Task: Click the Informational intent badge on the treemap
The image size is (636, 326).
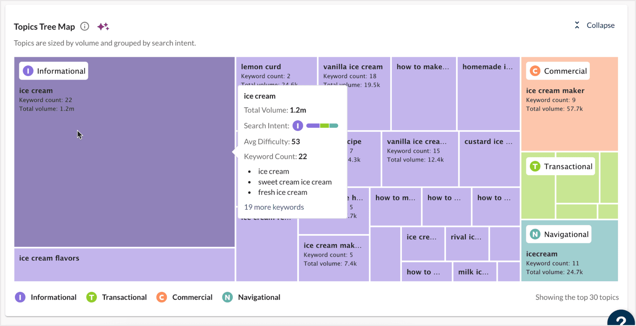Action: [x=53, y=71]
